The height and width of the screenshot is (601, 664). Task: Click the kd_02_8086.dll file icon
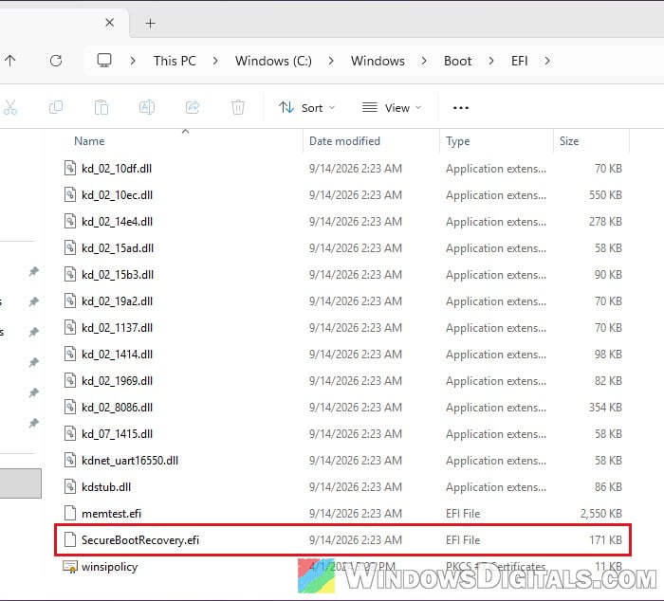tap(70, 408)
